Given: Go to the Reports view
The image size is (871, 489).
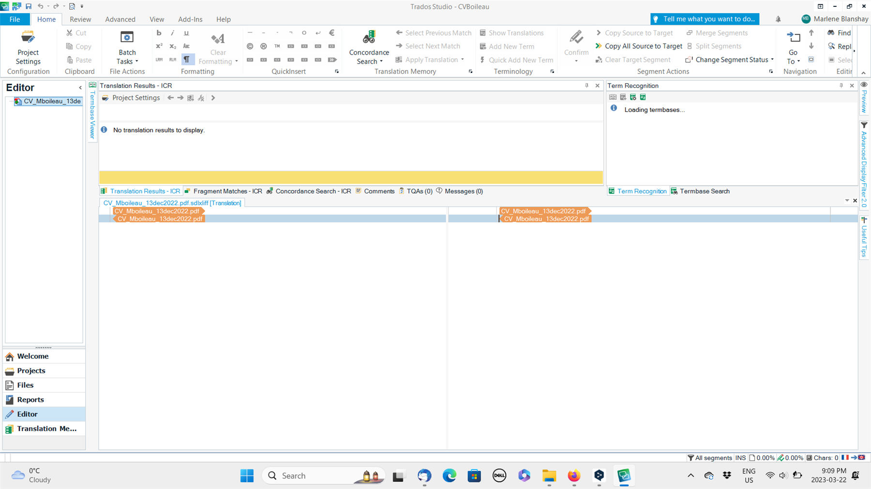Looking at the screenshot, I should click(x=44, y=400).
